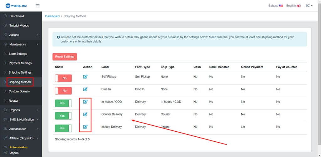The height and width of the screenshot is (157, 321).
Task: Click the UK flag icon
Action: pos(298,6)
